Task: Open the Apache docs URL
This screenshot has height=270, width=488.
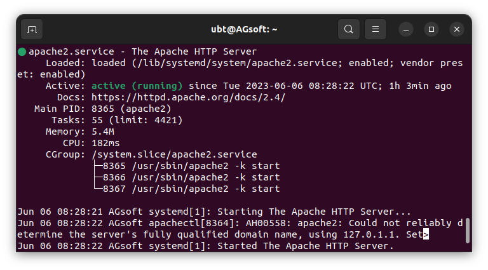Action: point(188,97)
